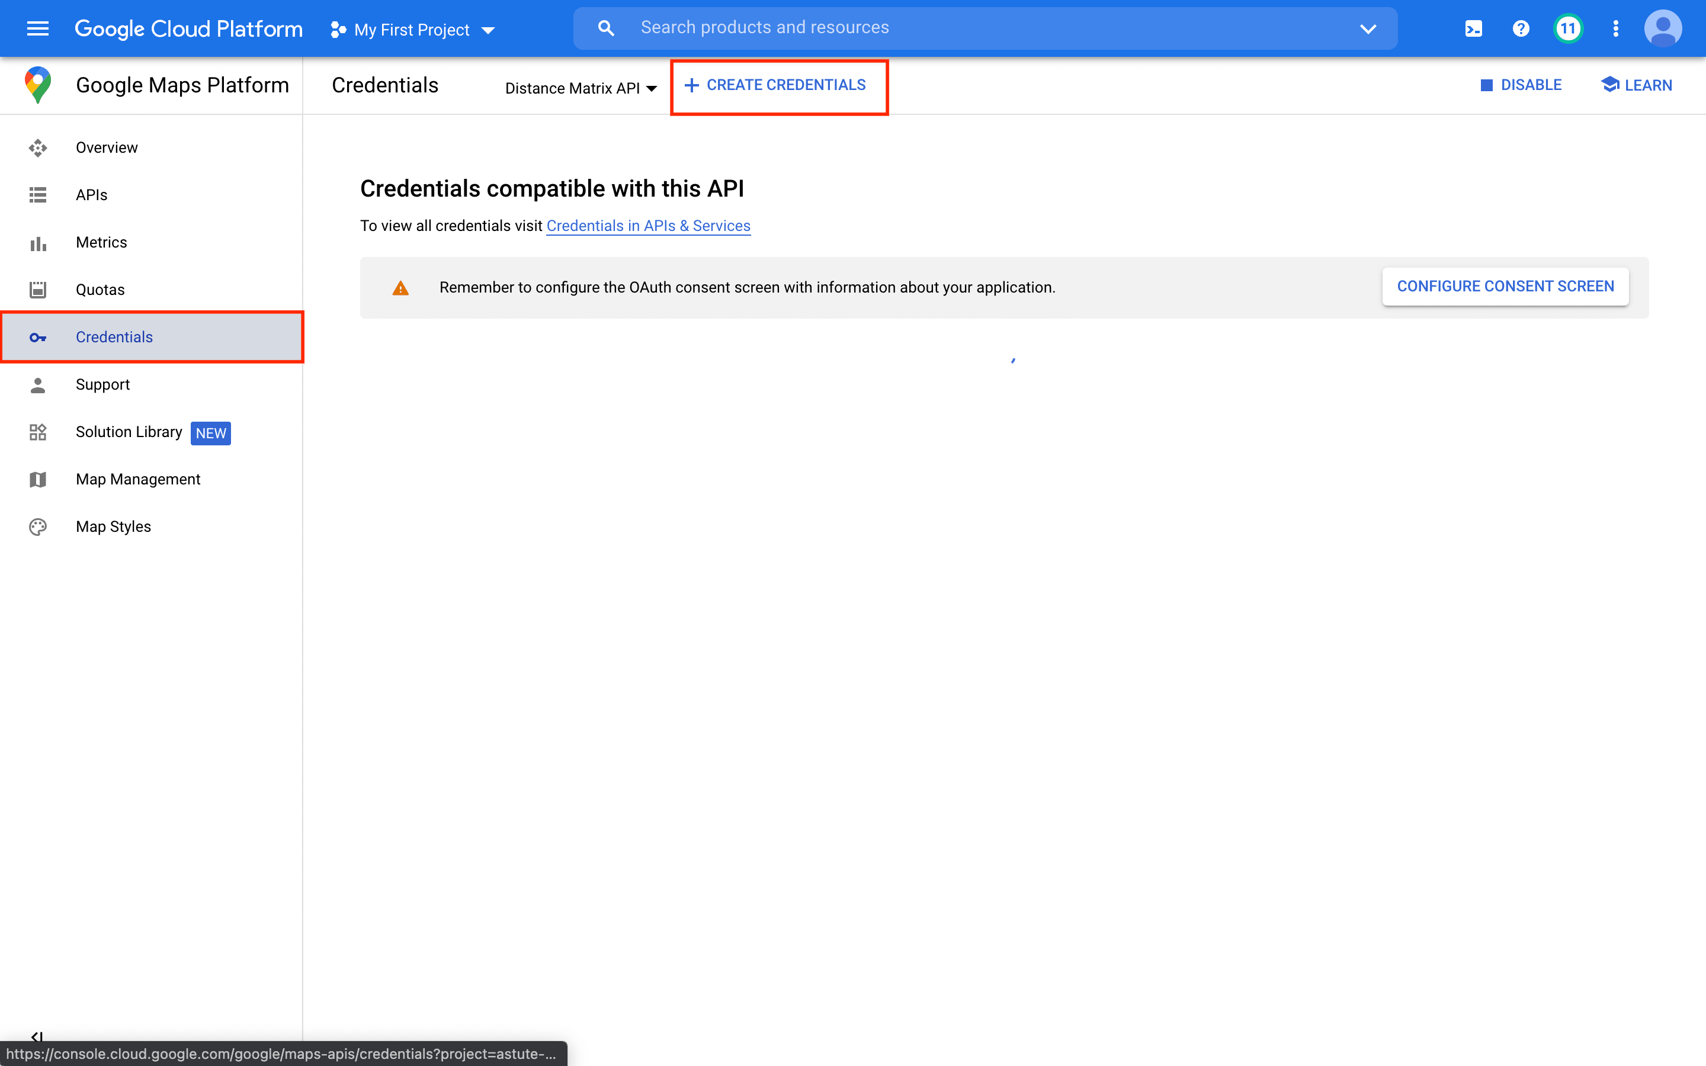This screenshot has width=1706, height=1066.
Task: Follow Credentials in APIs & Services link
Action: 649,226
